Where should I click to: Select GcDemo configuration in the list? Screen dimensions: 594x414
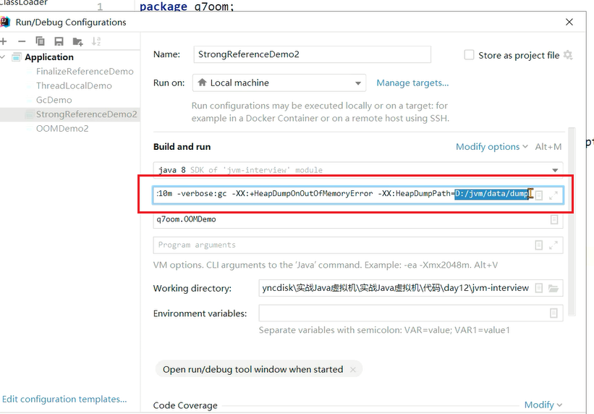click(x=54, y=100)
